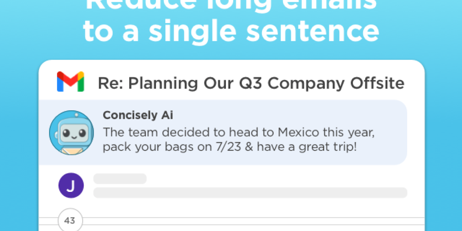462x231 pixels.
Task: Click the "to a single sentence" headline
Action: click(231, 31)
